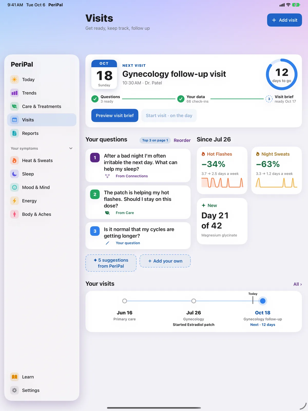Viewport: 308px width, 411px height.
Task: Click the cellular signal icon in status bar
Action: click(282, 5)
